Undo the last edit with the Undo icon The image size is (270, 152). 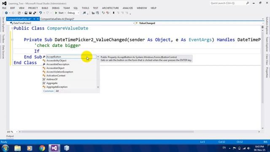[x=40, y=13]
